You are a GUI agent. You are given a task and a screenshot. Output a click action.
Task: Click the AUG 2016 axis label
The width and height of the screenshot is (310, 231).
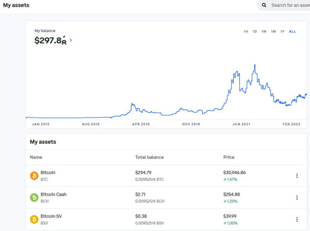point(91,124)
